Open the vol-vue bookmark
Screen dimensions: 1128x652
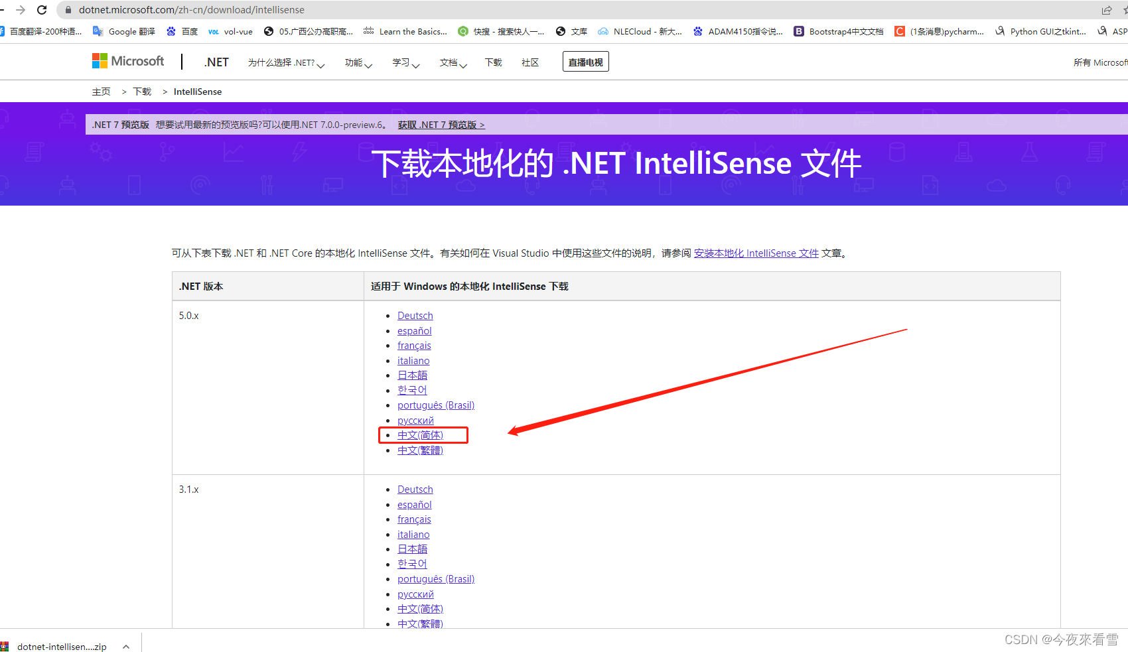coord(230,31)
